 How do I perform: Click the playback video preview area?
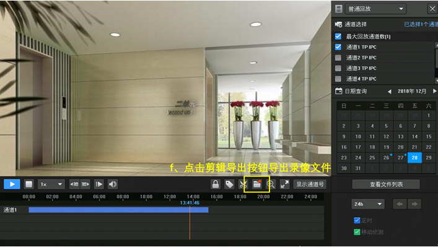165,88
